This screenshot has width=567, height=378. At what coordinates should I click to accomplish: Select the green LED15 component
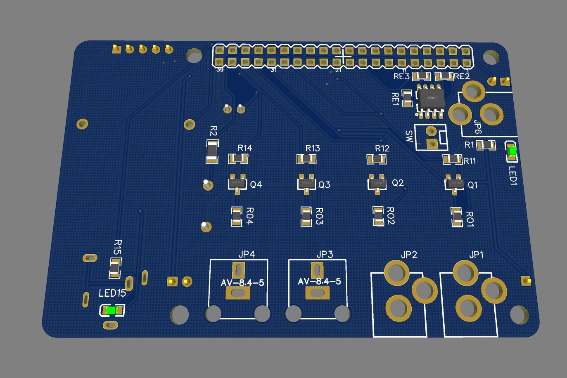(111, 310)
